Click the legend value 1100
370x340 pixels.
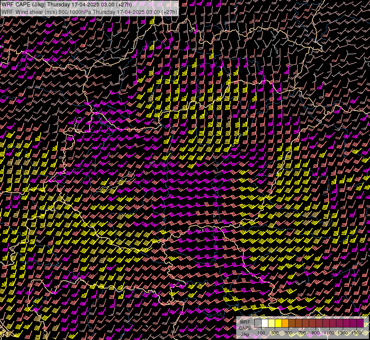tap(329, 333)
